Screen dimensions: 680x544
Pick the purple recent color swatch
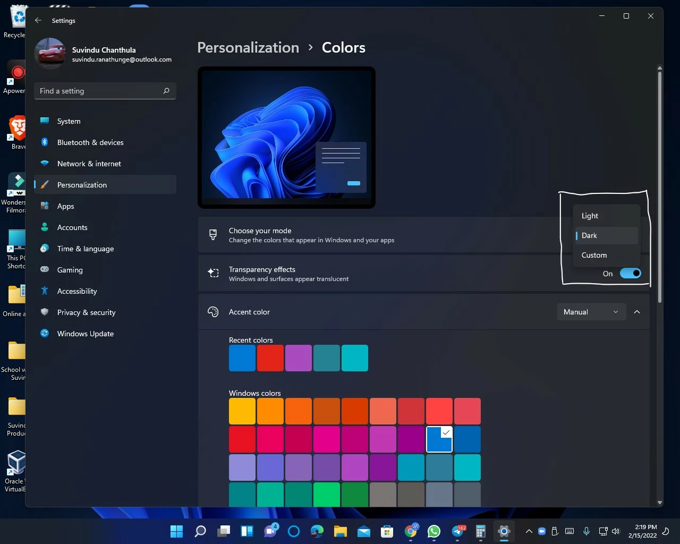299,358
